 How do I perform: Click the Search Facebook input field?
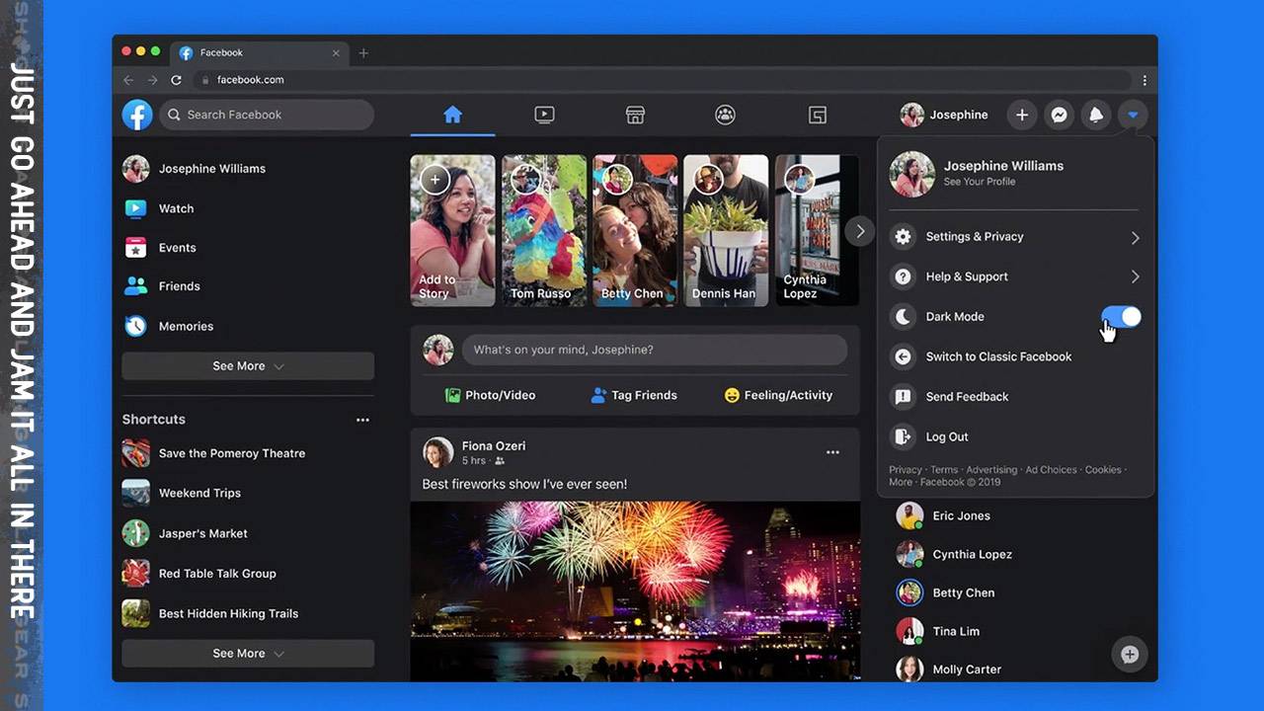click(x=267, y=115)
